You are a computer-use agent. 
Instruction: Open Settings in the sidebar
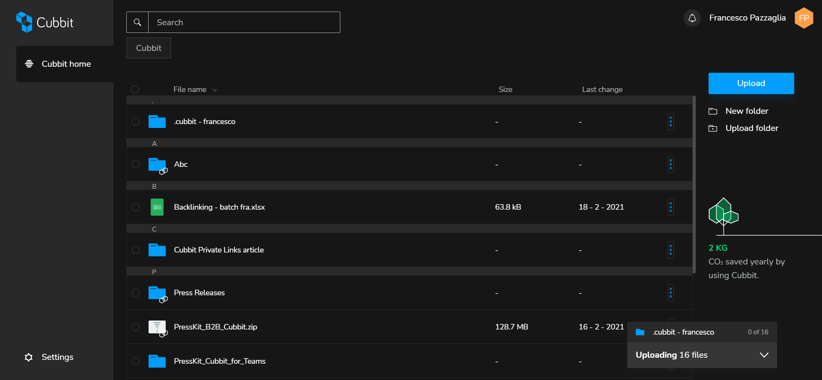pyautogui.click(x=57, y=357)
